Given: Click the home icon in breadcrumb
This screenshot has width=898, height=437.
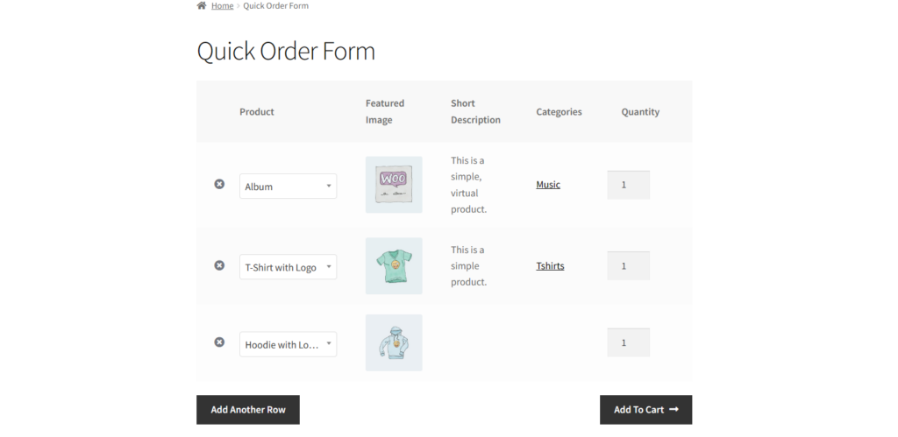Looking at the screenshot, I should coord(202,6).
